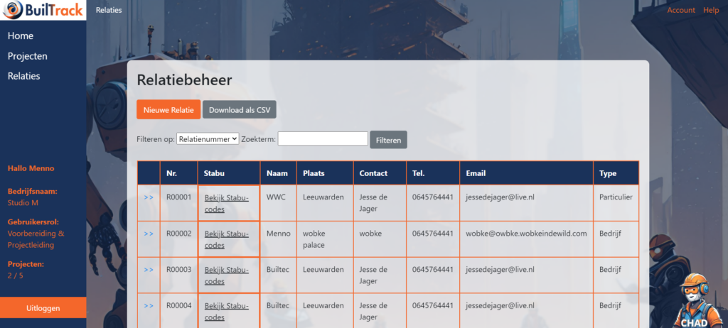
Task: View Stabu-codes for relation R00003
Action: [x=227, y=275]
